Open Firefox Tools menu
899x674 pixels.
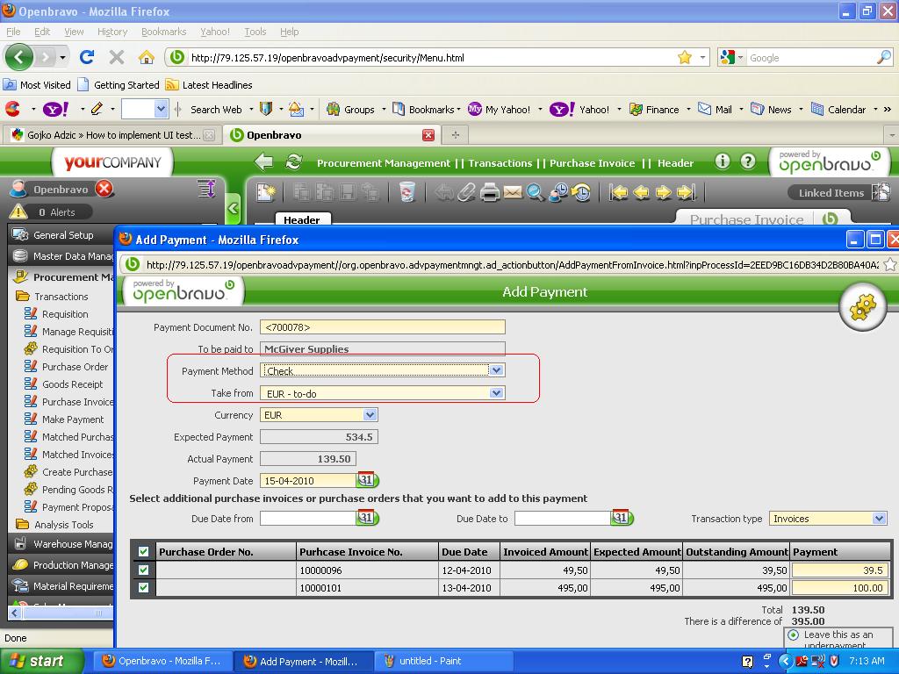[x=255, y=32]
